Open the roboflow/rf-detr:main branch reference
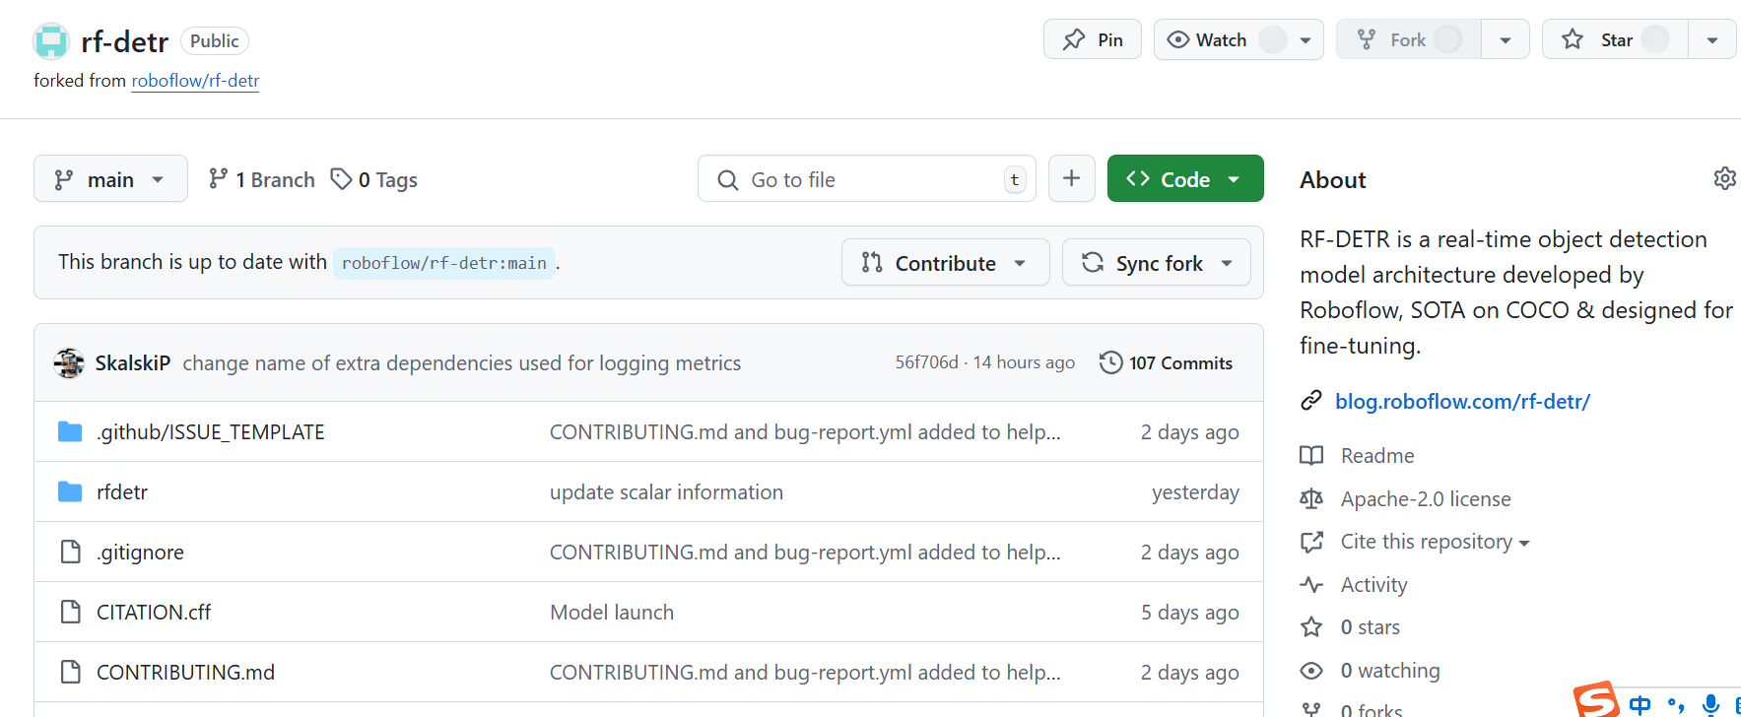 click(444, 263)
